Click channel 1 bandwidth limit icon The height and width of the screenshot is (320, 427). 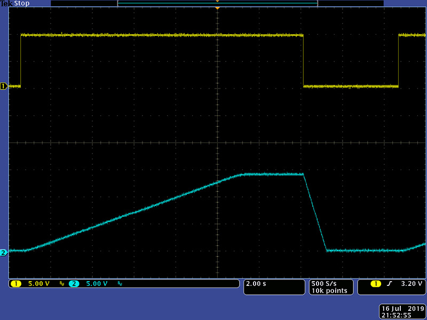coord(62,284)
